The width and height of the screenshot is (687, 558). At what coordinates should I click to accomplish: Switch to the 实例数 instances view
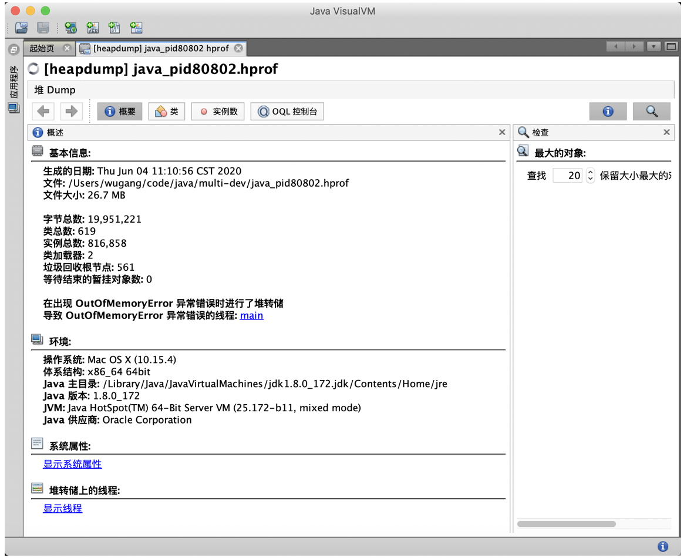(218, 112)
